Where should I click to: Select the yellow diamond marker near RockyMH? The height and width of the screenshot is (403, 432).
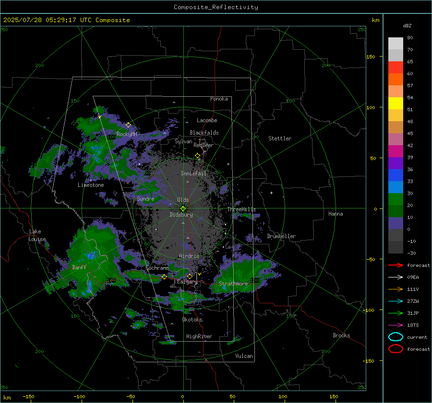coord(128,125)
